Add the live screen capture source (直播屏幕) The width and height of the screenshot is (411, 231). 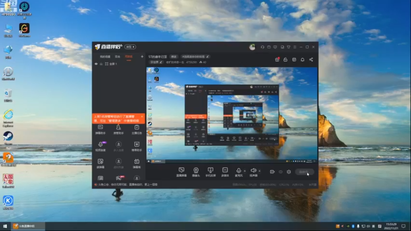click(181, 172)
